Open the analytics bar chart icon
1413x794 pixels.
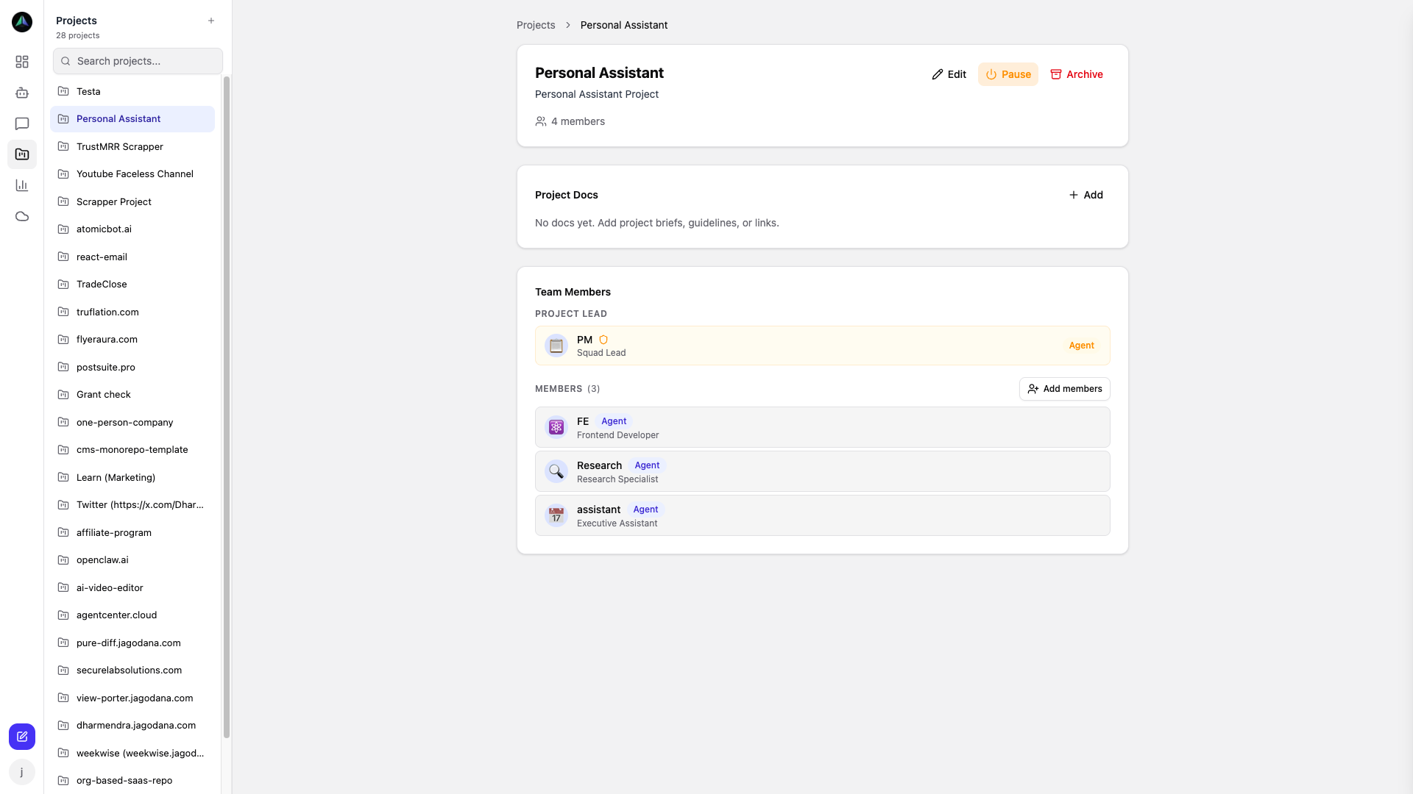point(22,185)
